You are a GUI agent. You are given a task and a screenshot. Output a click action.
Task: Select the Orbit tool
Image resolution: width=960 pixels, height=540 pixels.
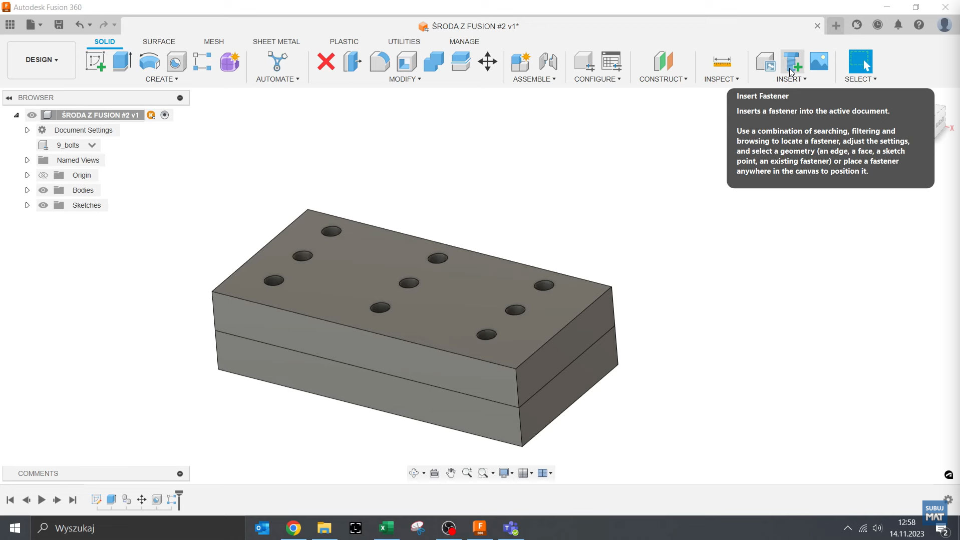(x=414, y=472)
